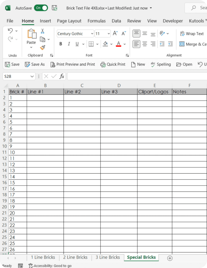This screenshot has width=207, height=268.
Task: Toggle the AutoSave switch off
Action: pos(41,8)
